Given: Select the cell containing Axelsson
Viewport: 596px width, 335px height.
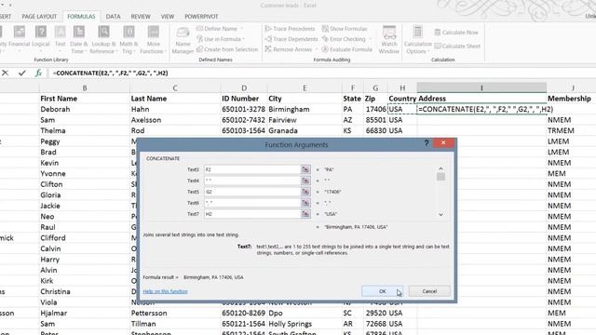Looking at the screenshot, I should (175, 120).
